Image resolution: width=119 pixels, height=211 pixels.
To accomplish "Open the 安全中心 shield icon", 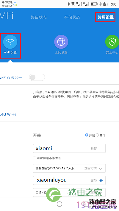I will click(x=112, y=42).
